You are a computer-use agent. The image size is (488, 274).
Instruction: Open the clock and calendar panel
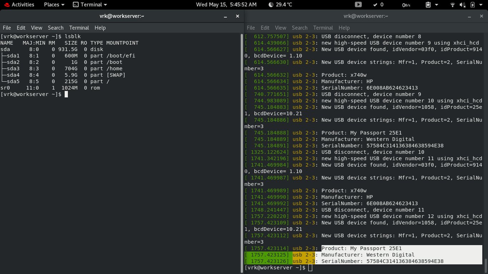point(226,5)
